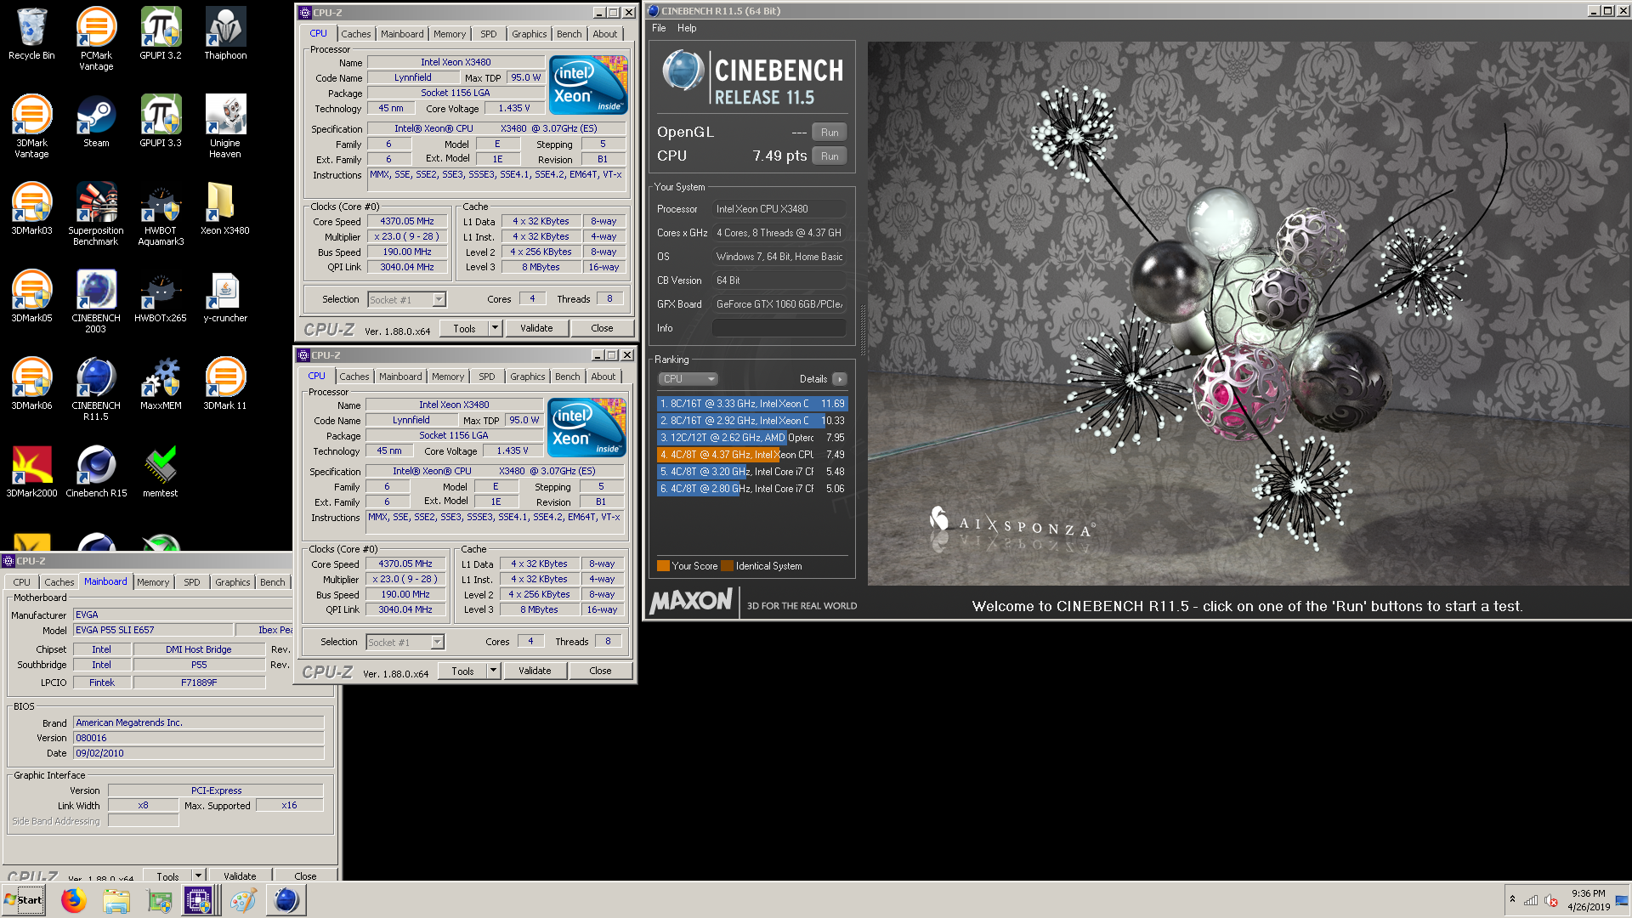Screen dimensions: 1632x918
Task: Open Tools dropdown arrow in middle CPU-Z
Action: pos(493,671)
